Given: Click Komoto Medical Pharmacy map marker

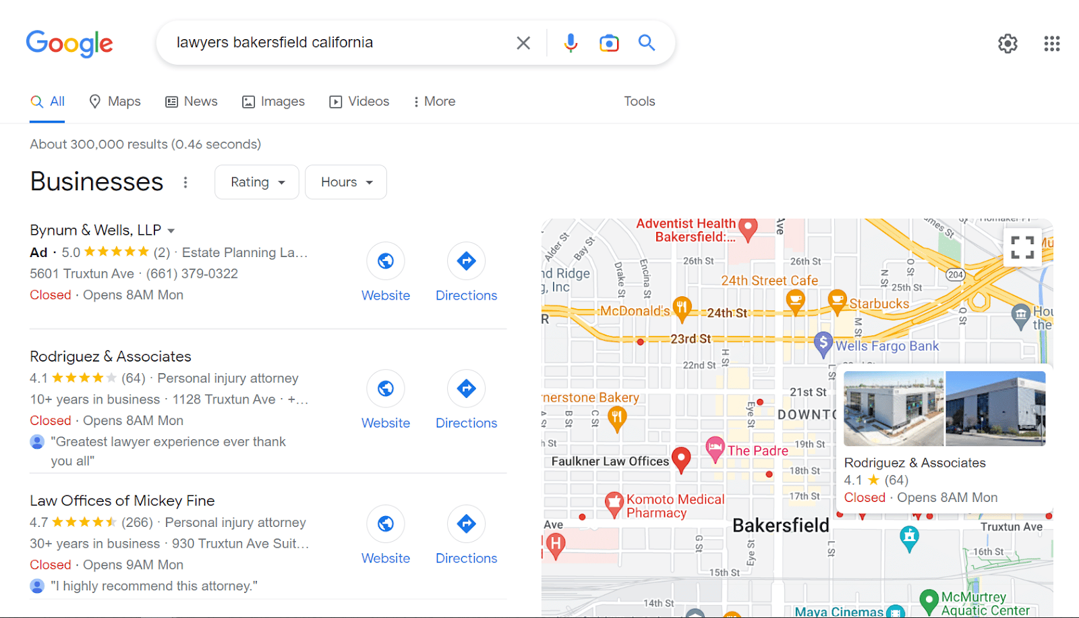Looking at the screenshot, I should pyautogui.click(x=614, y=504).
